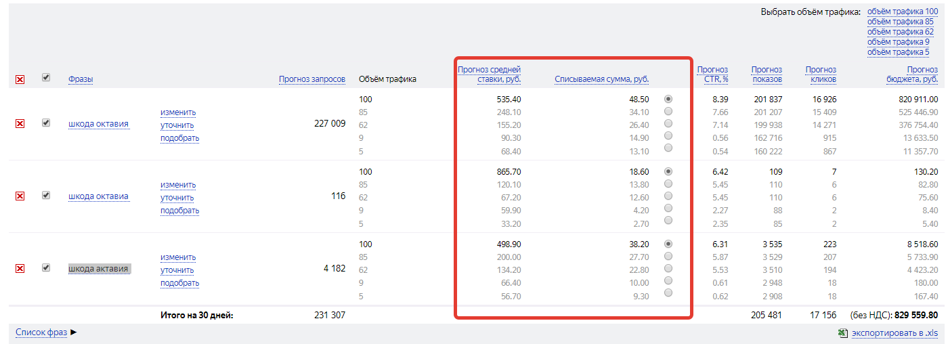This screenshot has width=948, height=344.
Task: Select traffic 100 radio for шкода актавия (38.20)
Action: point(668,244)
